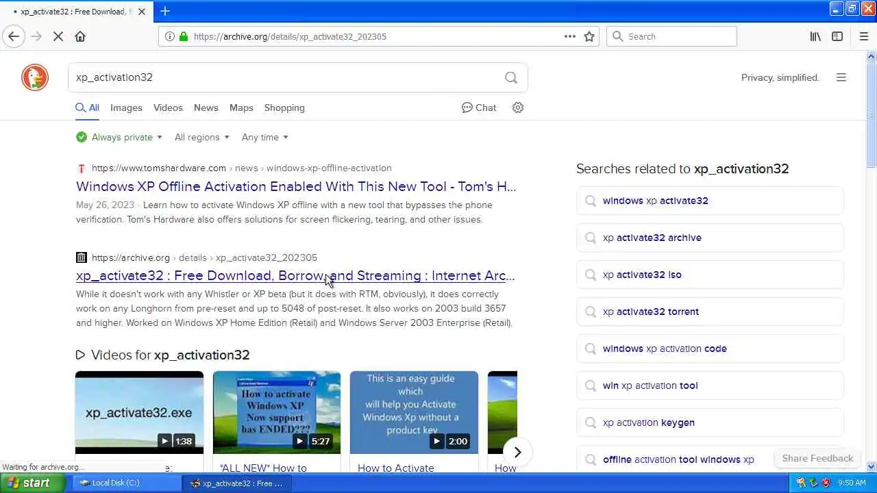Stop loading the page with the X button
The width and height of the screenshot is (877, 493).
click(58, 36)
